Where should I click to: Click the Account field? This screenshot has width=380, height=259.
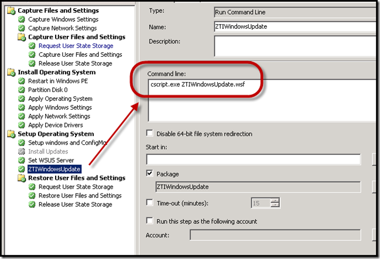coord(275,235)
